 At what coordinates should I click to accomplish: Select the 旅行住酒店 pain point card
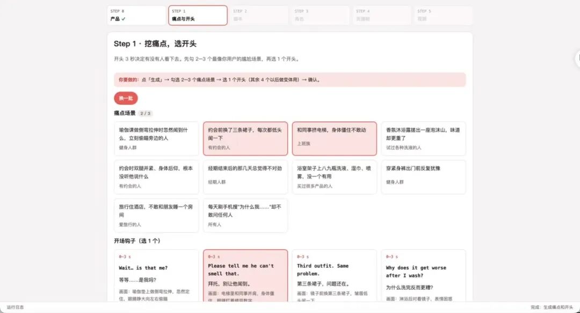coord(156,215)
